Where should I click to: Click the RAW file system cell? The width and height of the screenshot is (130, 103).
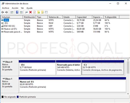(51, 23)
